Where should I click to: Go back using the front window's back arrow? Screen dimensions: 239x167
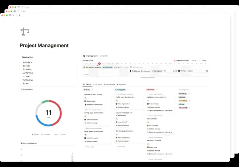click(x=14, y=15)
